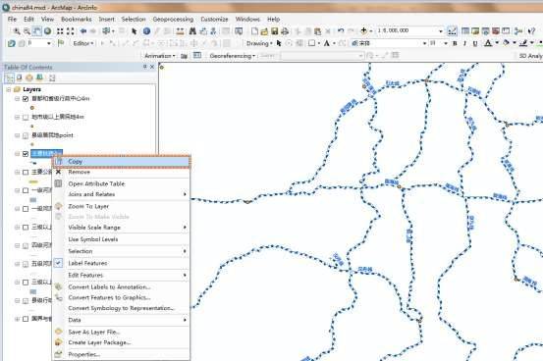Select List By Source icon

pyautogui.click(x=20, y=77)
